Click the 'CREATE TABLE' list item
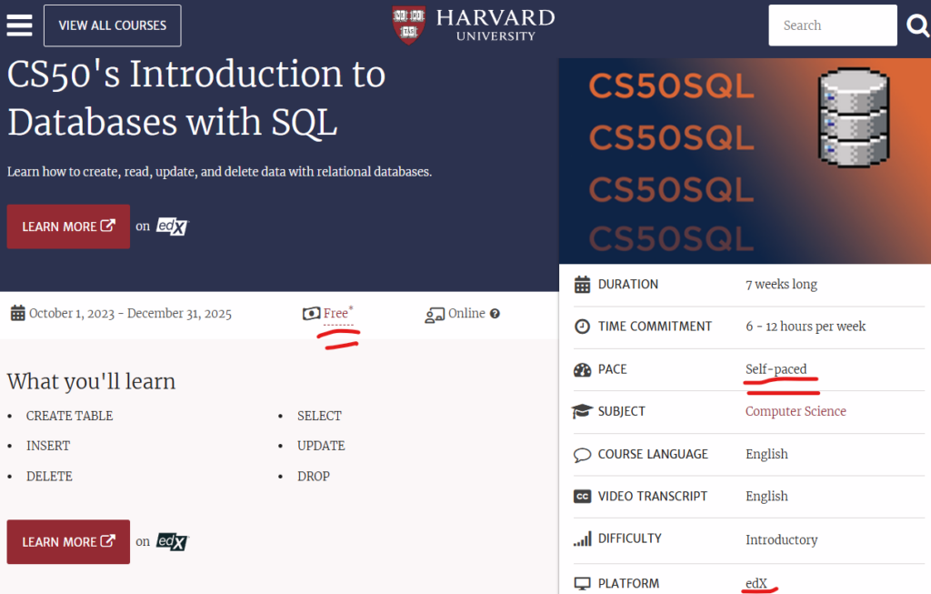Image resolution: width=931 pixels, height=594 pixels. coord(69,416)
